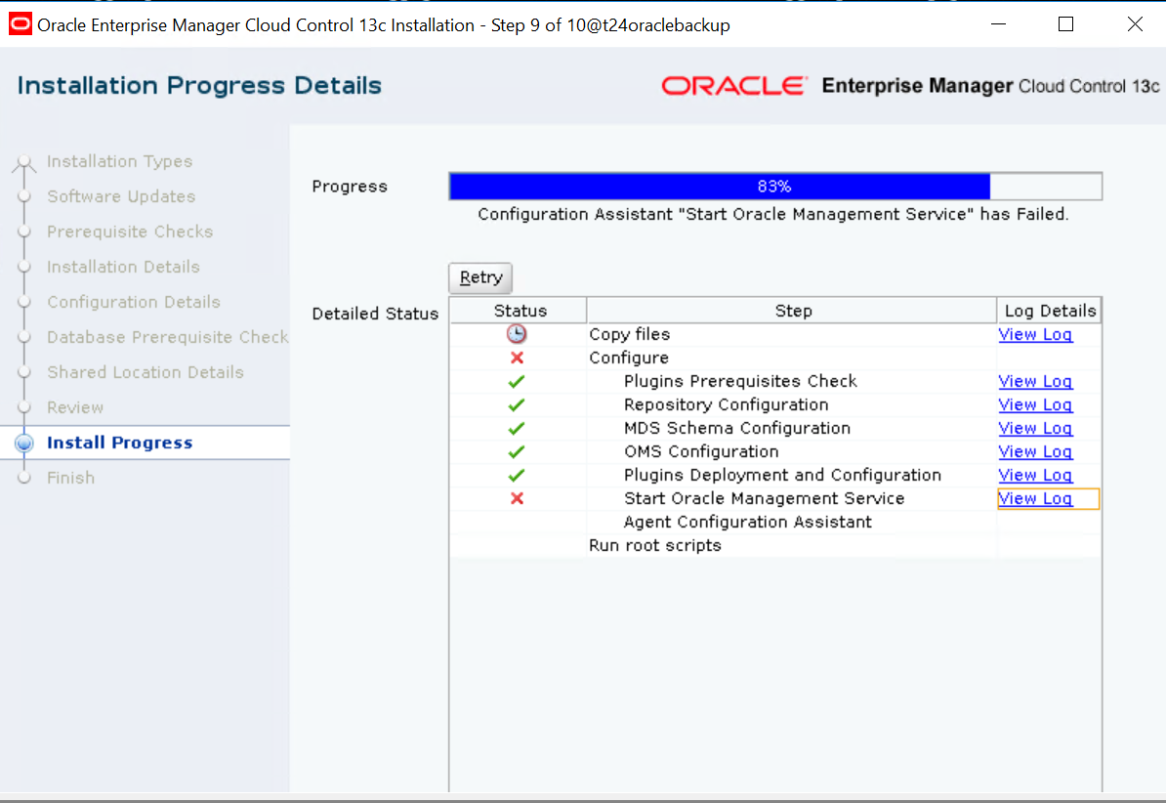Open View Log for Start Oracle Management Service
This screenshot has width=1166, height=803.
1035,498
